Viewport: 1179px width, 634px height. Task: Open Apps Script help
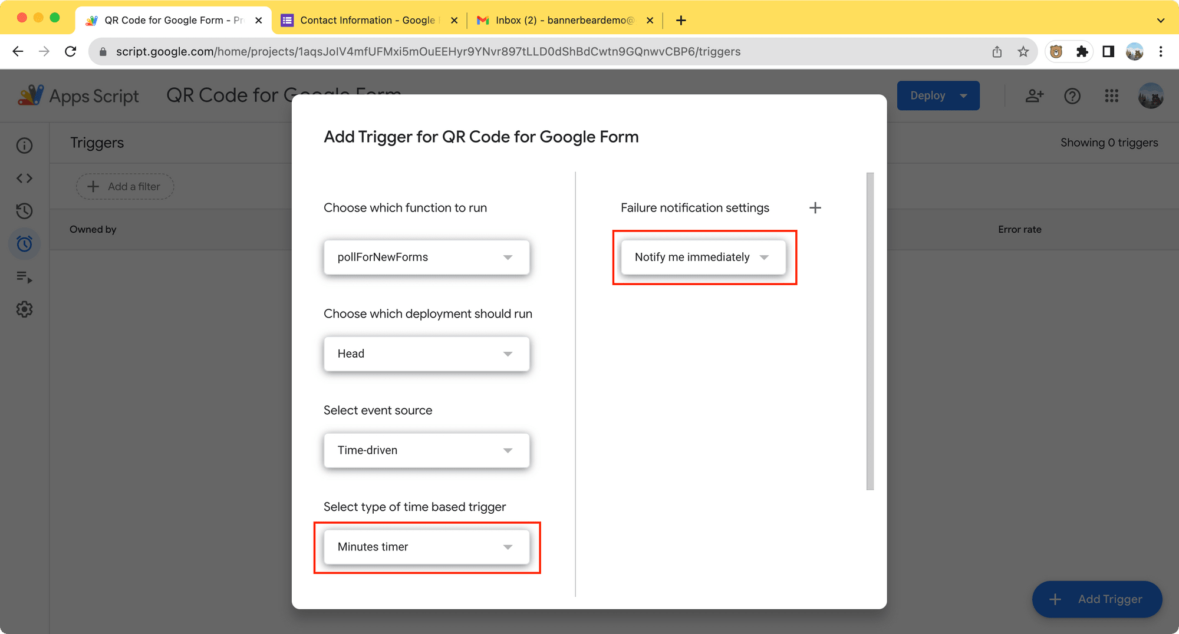coord(1072,95)
